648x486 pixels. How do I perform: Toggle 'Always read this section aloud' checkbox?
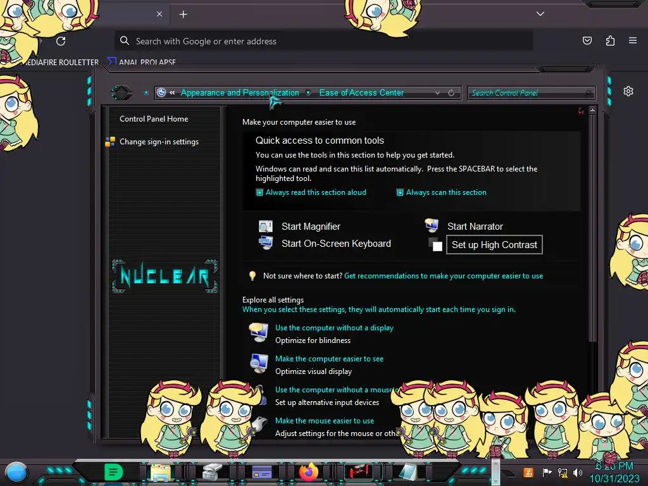(259, 192)
